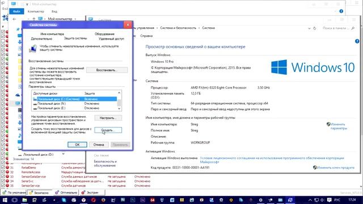Open the Файл menu in Explorer window
Viewport: 363px width, 204px height.
point(16,11)
